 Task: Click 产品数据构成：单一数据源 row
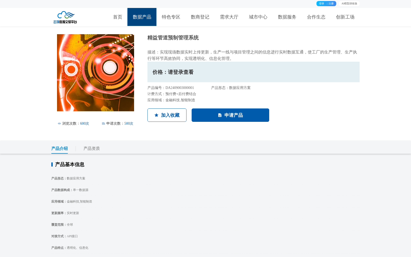pos(70,190)
